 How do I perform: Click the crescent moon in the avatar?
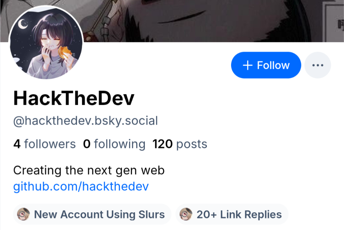23,24
